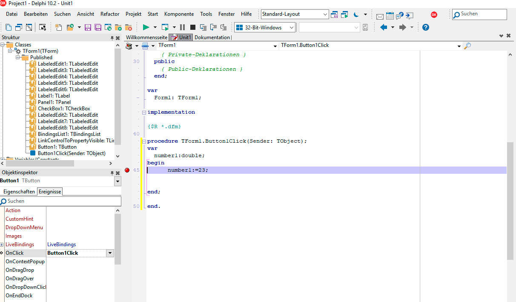Image resolution: width=516 pixels, height=302 pixels.
Task: Select Button1Click(Sender: TObject) in the tree
Action: 72,153
